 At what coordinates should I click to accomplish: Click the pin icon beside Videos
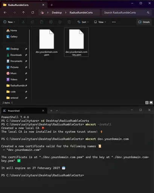pyautogui.click(x=26, y=80)
